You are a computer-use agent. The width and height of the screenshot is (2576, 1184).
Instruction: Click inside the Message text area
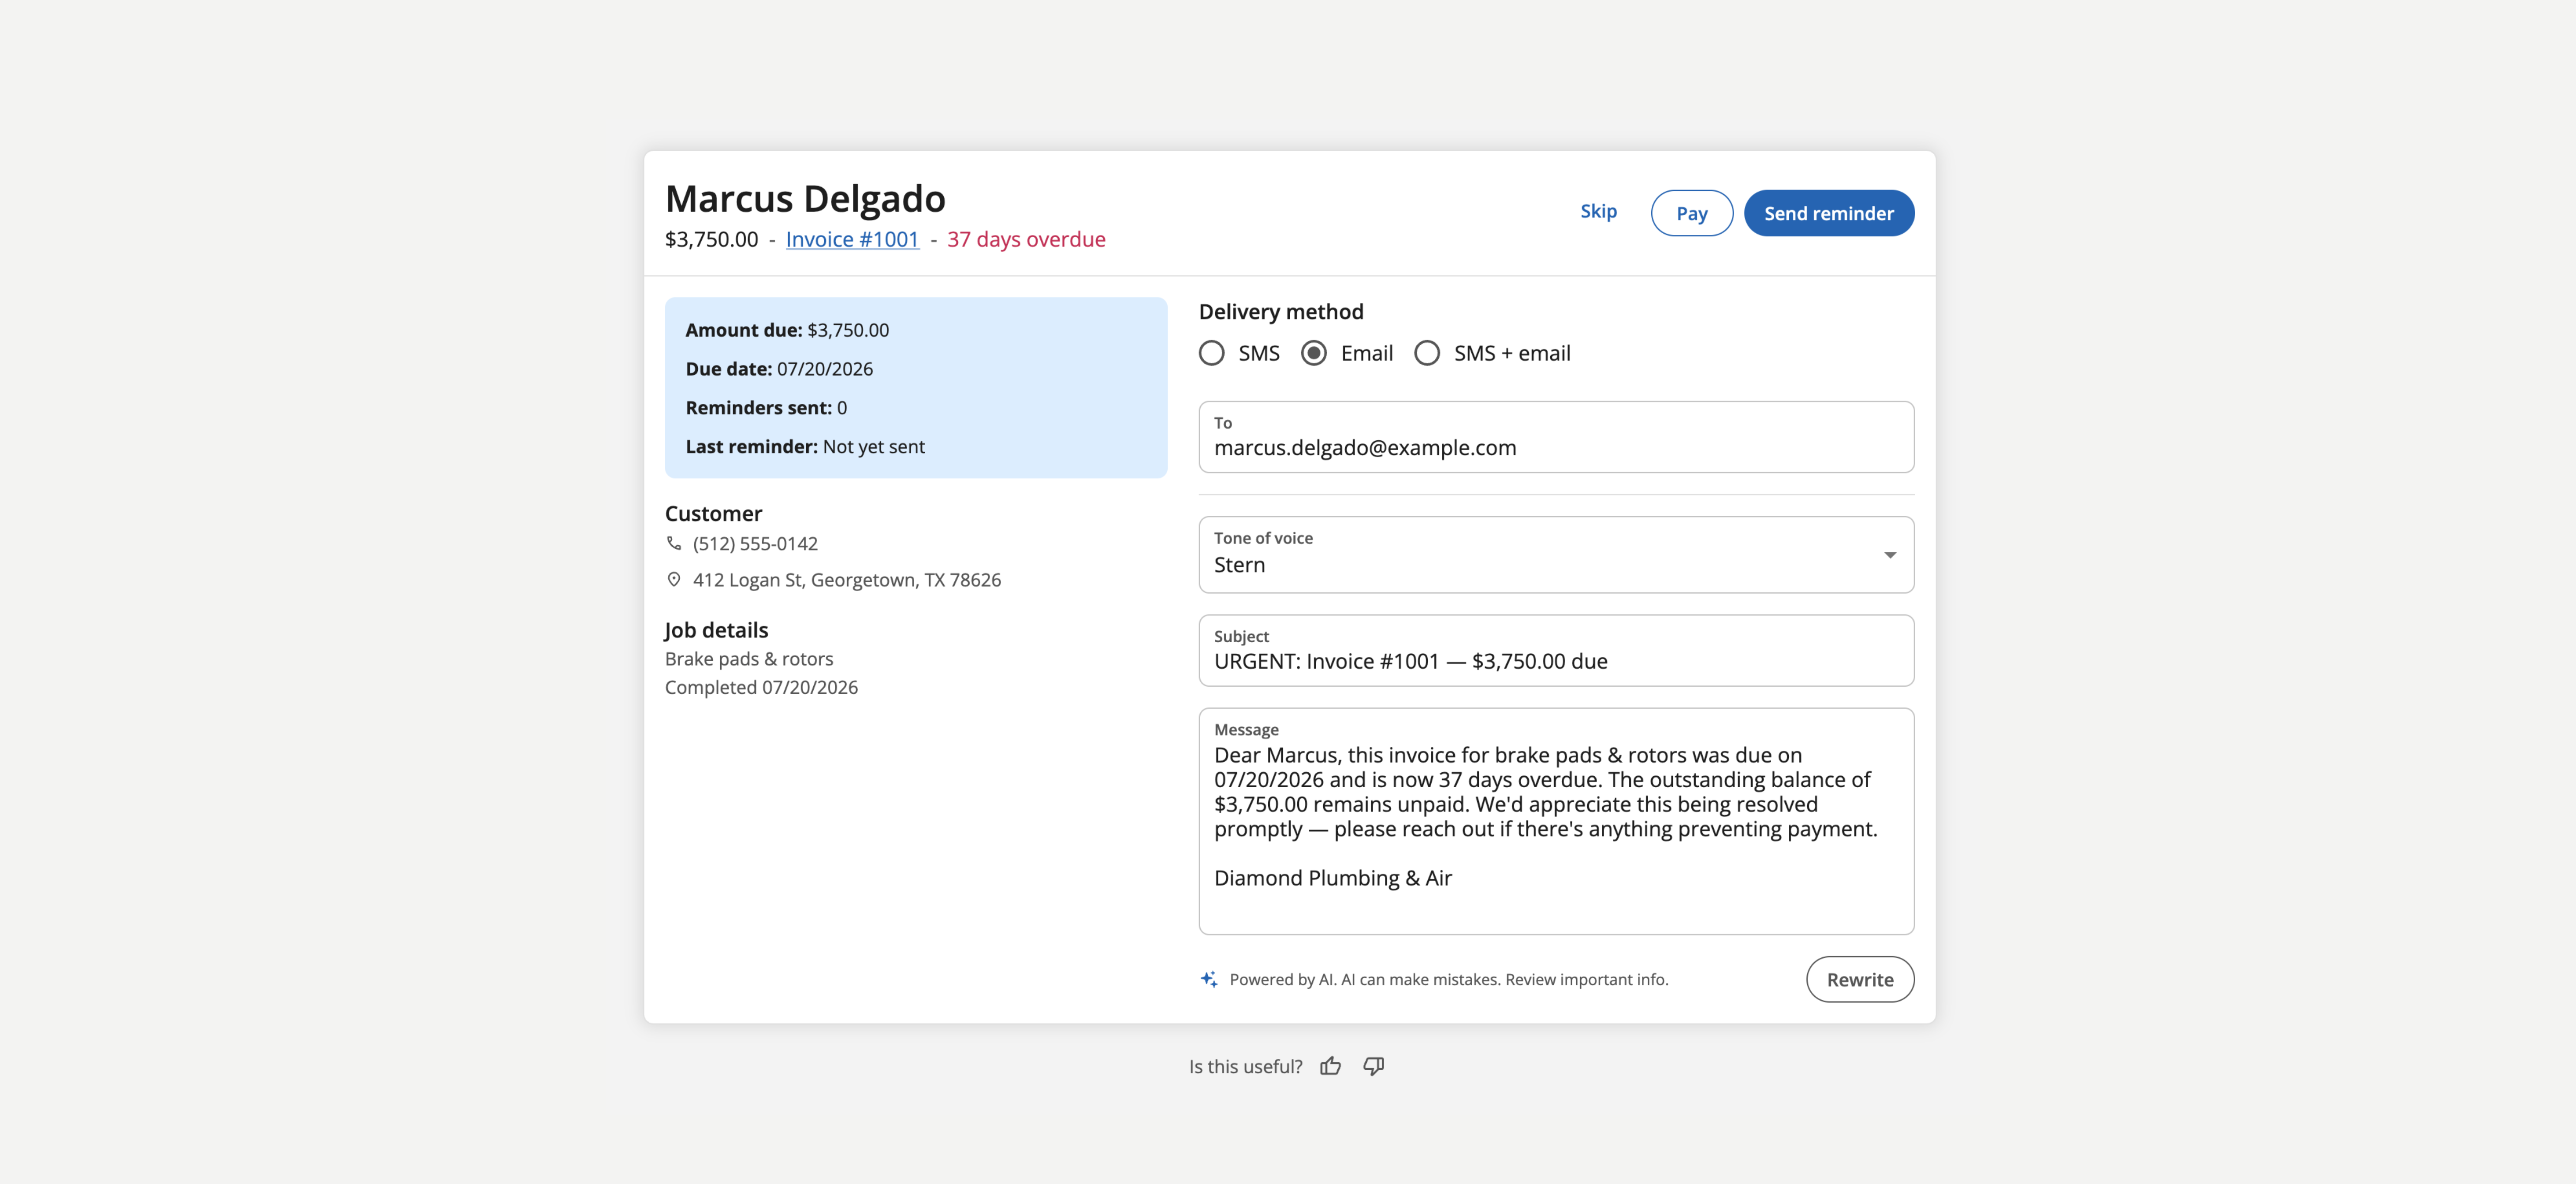pos(1556,821)
